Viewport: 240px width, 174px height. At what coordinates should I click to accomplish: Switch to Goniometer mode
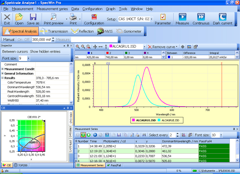coord(129,31)
